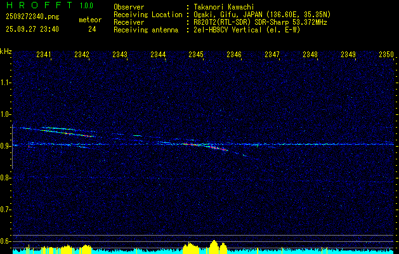Click the 1.1 kHz frequency label

(x=5, y=83)
